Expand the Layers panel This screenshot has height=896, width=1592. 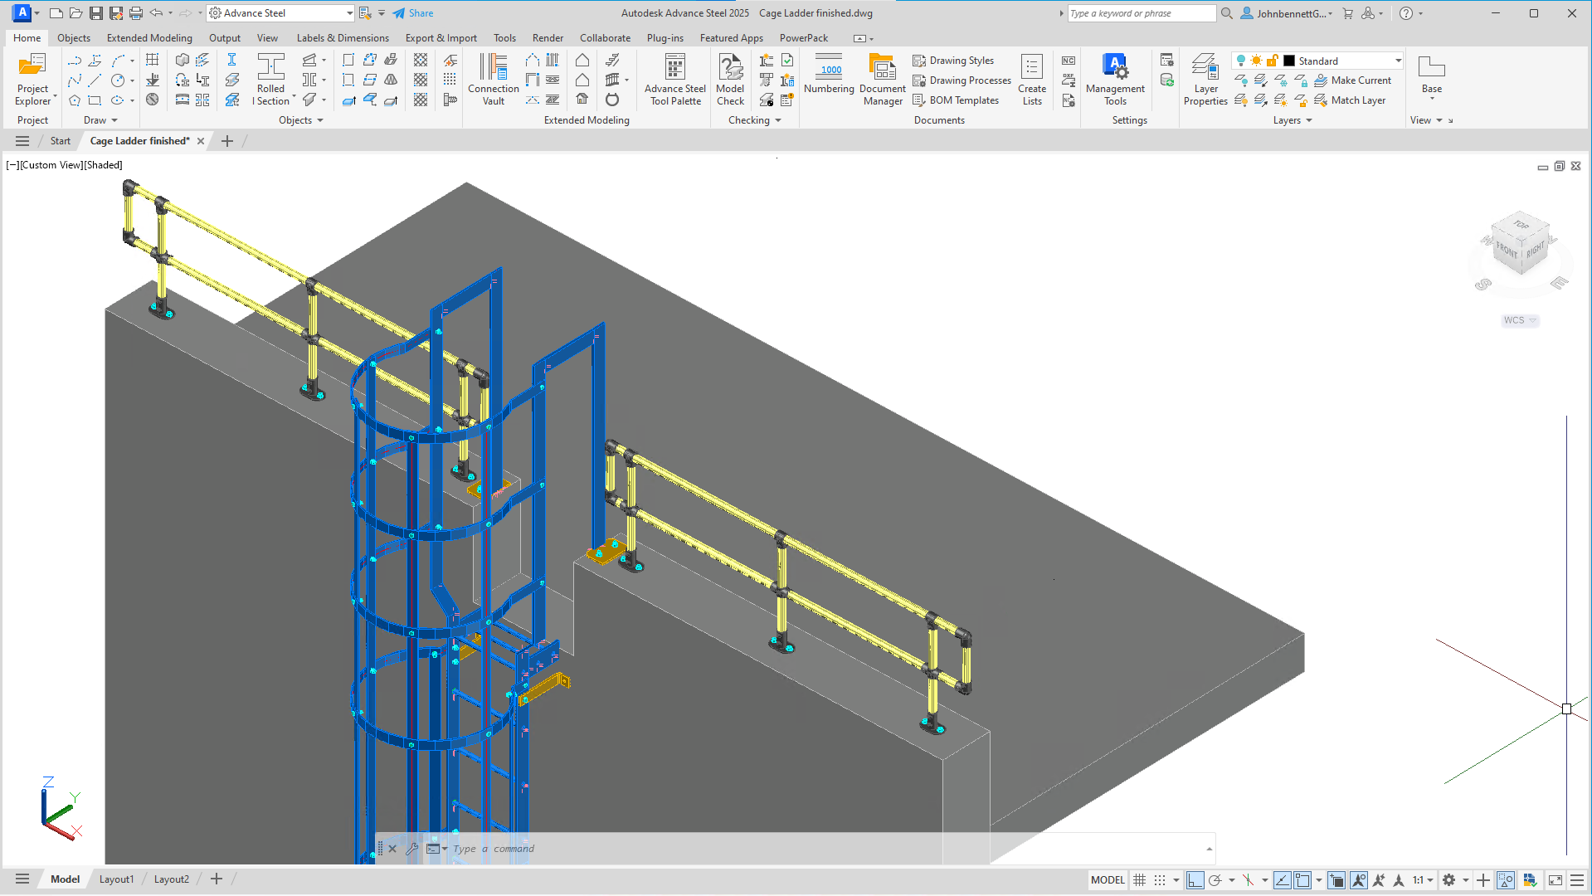pos(1293,120)
